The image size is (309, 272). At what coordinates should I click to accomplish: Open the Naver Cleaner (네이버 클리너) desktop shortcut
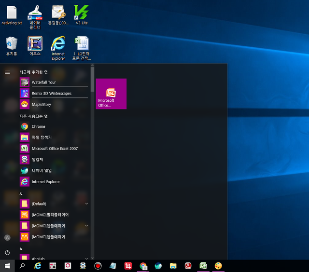(35, 17)
